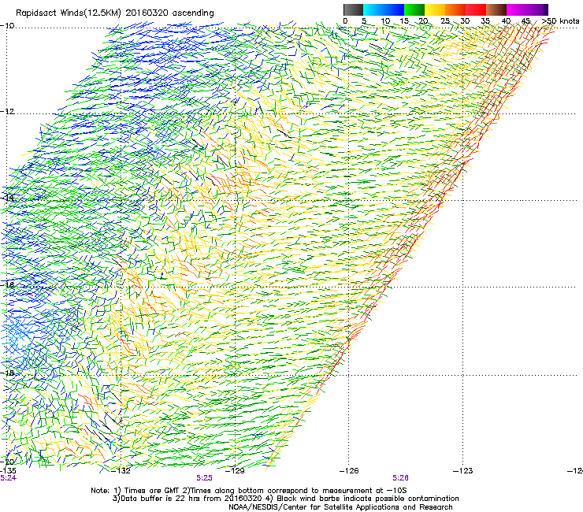Click the -129 longitude axis label
Viewport: 583px width, 512px height.
pos(235,471)
